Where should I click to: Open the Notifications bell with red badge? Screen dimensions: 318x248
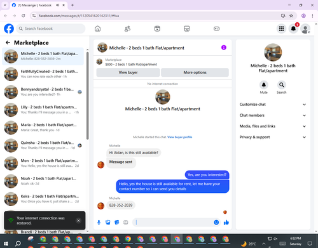pyautogui.click(x=293, y=29)
